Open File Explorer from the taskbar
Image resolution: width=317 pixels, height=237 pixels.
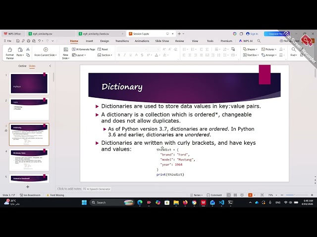pyautogui.click(x=176, y=202)
